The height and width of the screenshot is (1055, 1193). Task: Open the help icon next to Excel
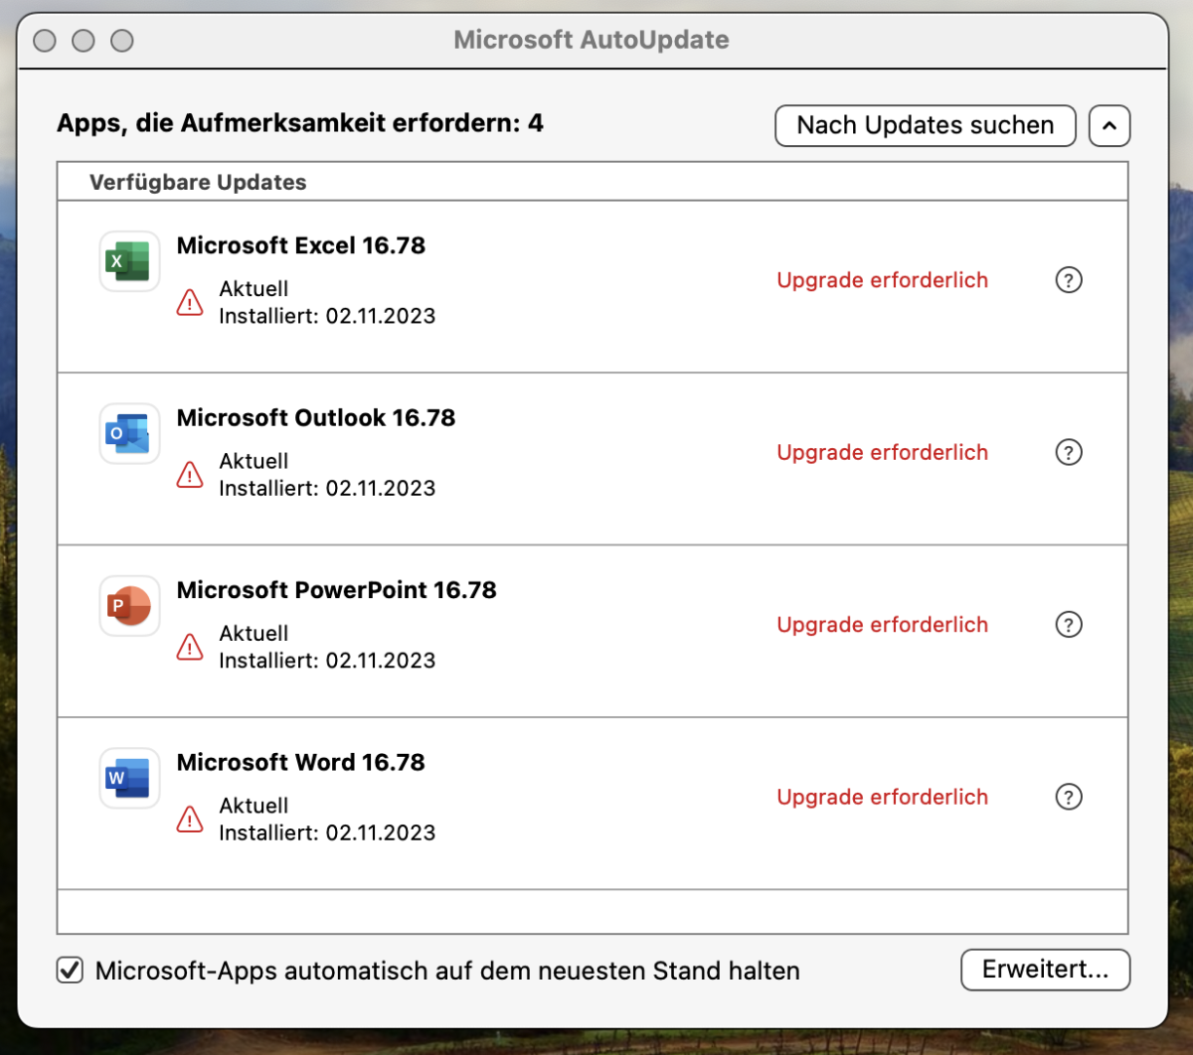pyautogui.click(x=1069, y=280)
